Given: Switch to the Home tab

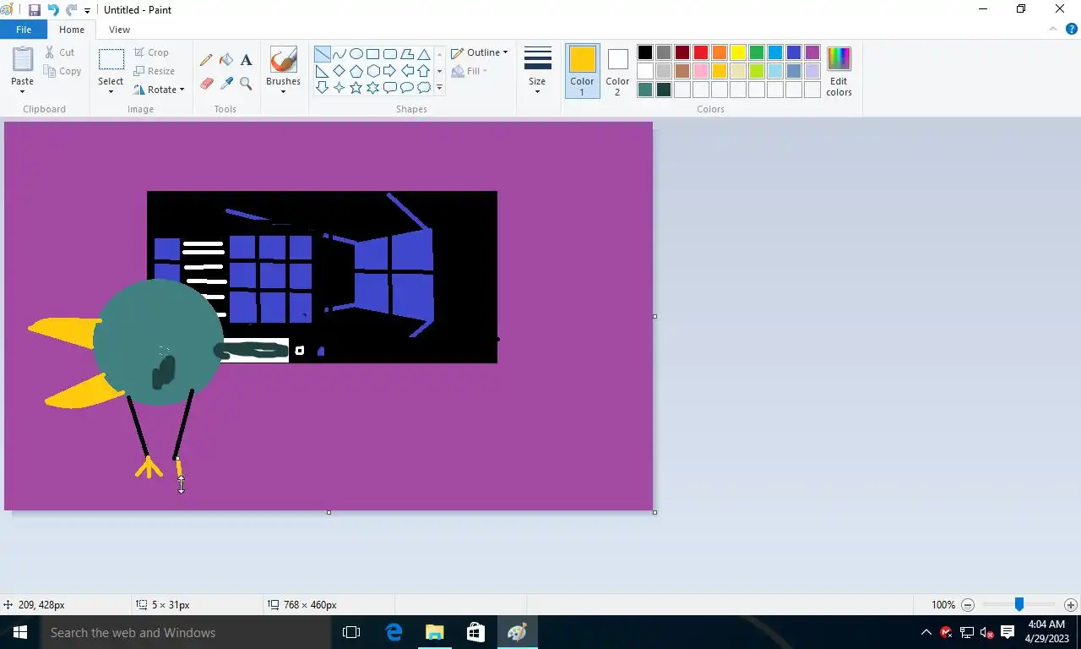Looking at the screenshot, I should pyautogui.click(x=72, y=30).
